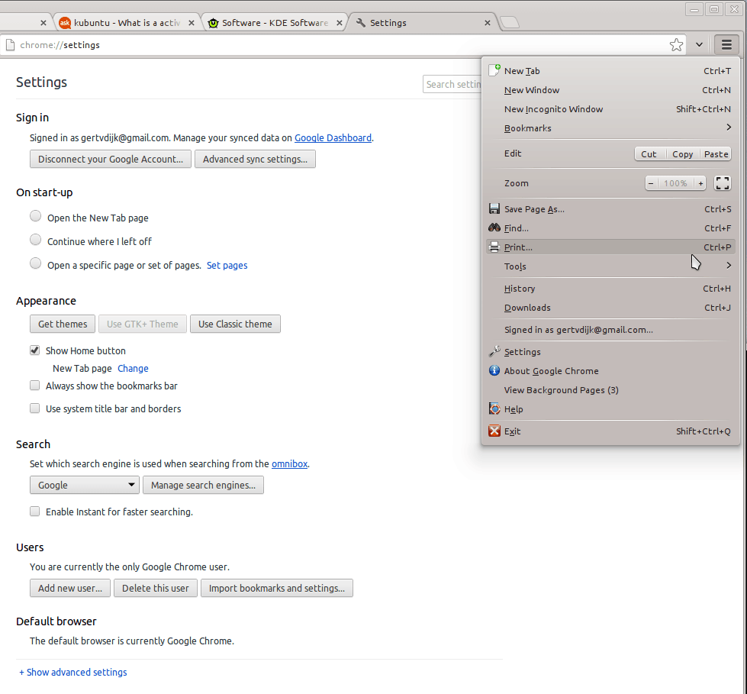Click the blue info icon for About Google Chrome
This screenshot has width=747, height=694.
[x=494, y=370]
